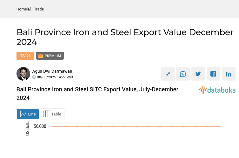Open the Trade breadcrumb link
The image size is (239, 158).
(39, 9)
